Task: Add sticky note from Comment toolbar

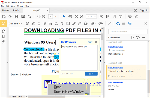Action: point(27,23)
